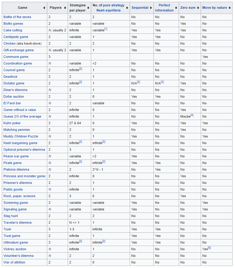Open footnote 4 beside Maybe
Viewport: 235px width, 268px height.
click(192, 115)
